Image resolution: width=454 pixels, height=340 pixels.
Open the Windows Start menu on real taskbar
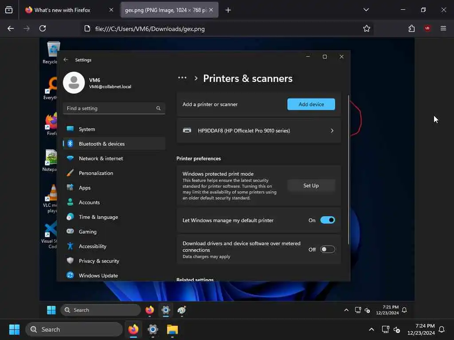click(14, 329)
